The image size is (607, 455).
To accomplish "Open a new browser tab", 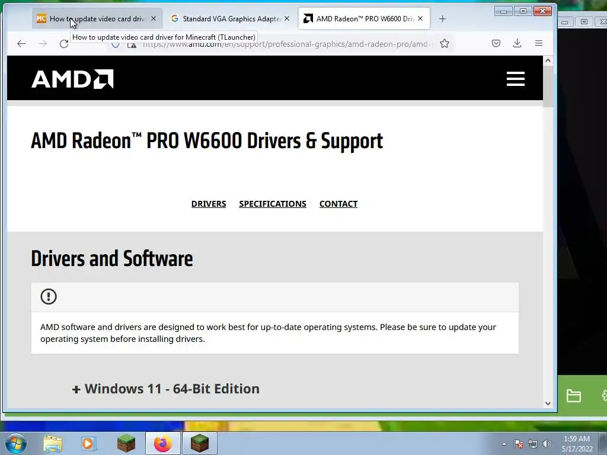I will tap(442, 18).
